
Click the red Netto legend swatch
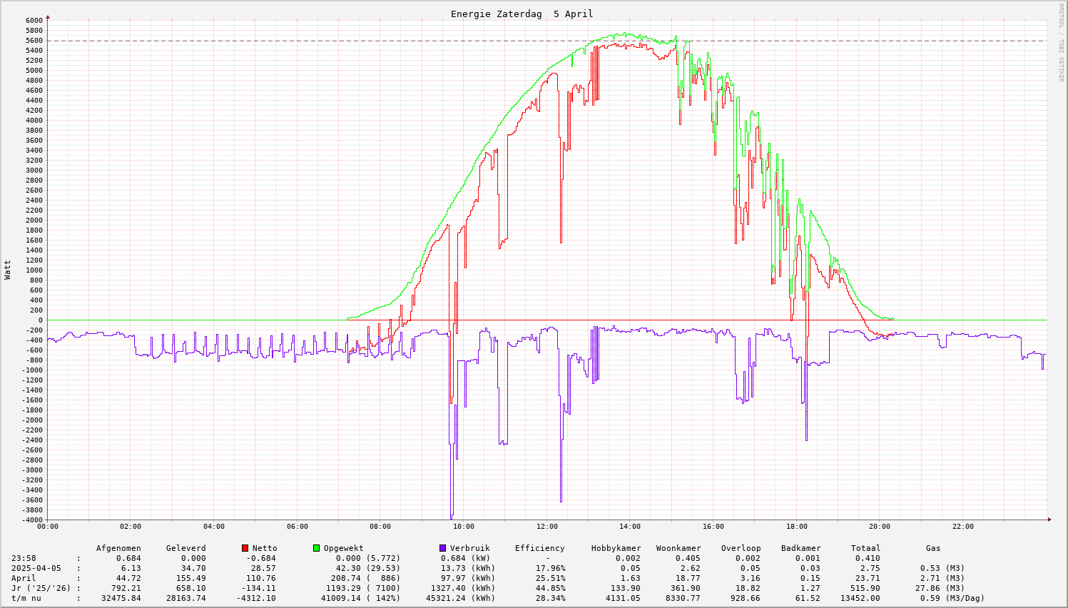coord(245,548)
